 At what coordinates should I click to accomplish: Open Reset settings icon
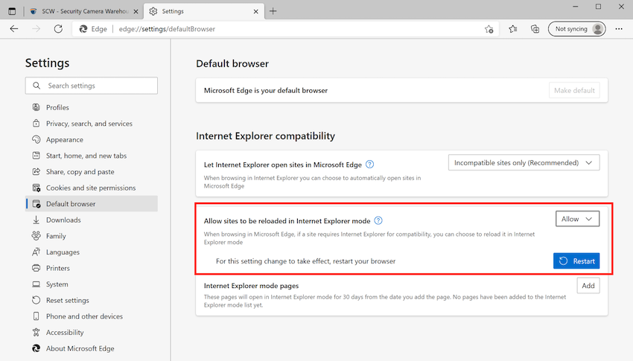pyautogui.click(x=36, y=300)
